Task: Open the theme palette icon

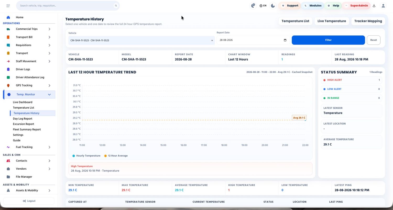Action: click(253, 6)
